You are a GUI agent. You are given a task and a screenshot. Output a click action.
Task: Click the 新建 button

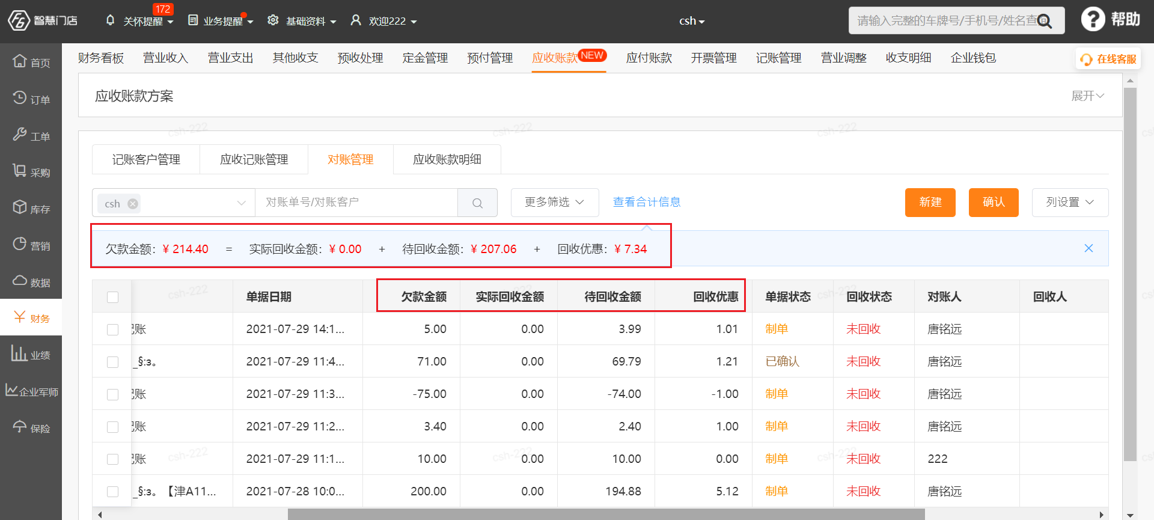click(x=930, y=203)
